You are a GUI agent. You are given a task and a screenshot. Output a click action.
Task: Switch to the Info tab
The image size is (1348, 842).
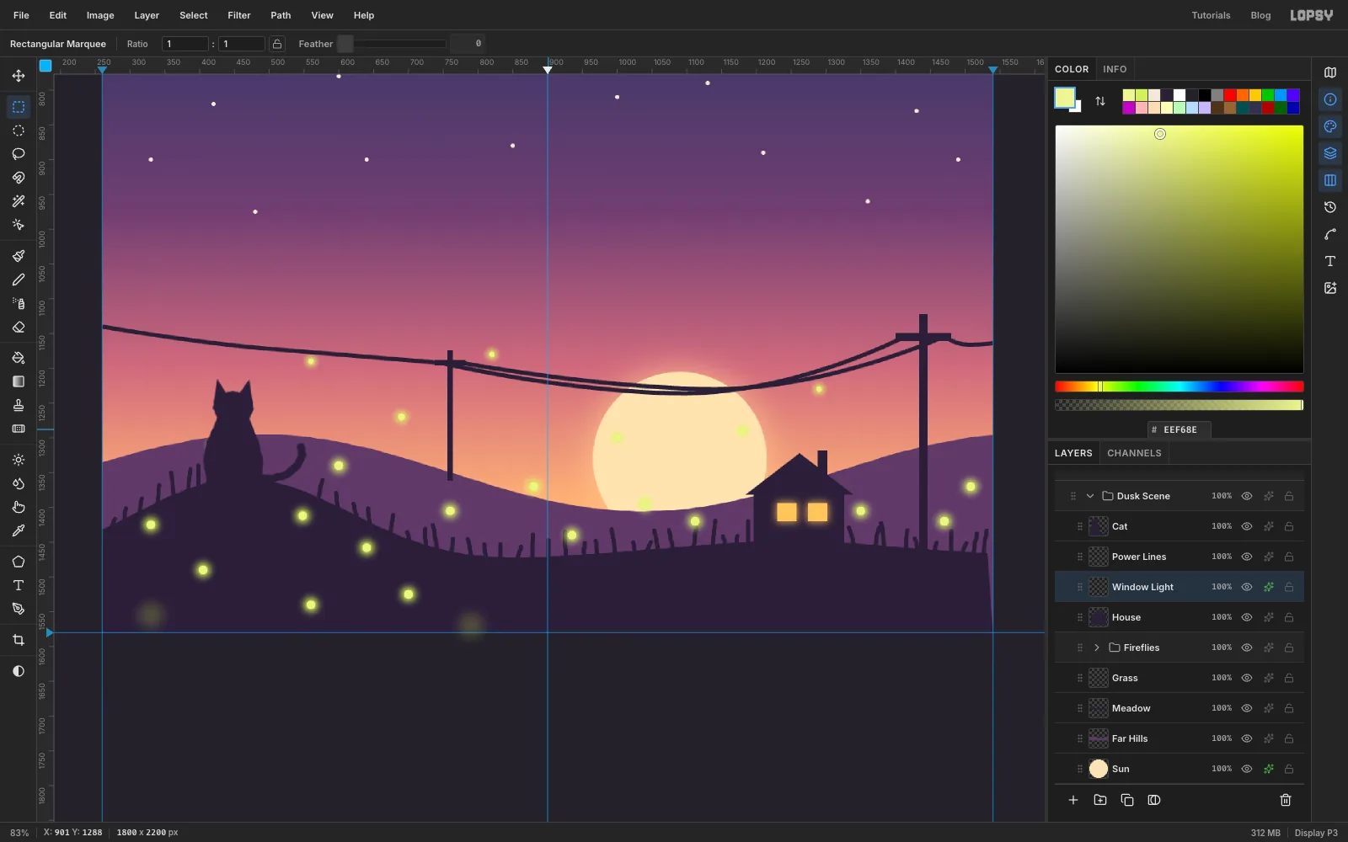[1115, 69]
